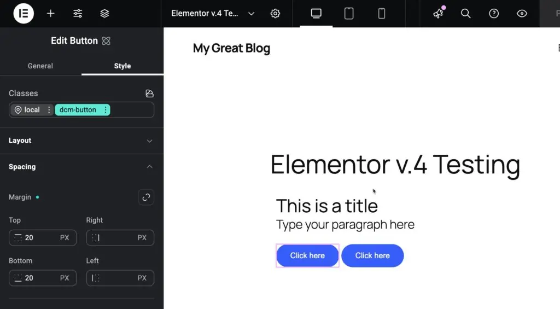Viewport: 560px width, 309px height.
Task: Click the empty area of the Classes field
Action: click(x=132, y=110)
